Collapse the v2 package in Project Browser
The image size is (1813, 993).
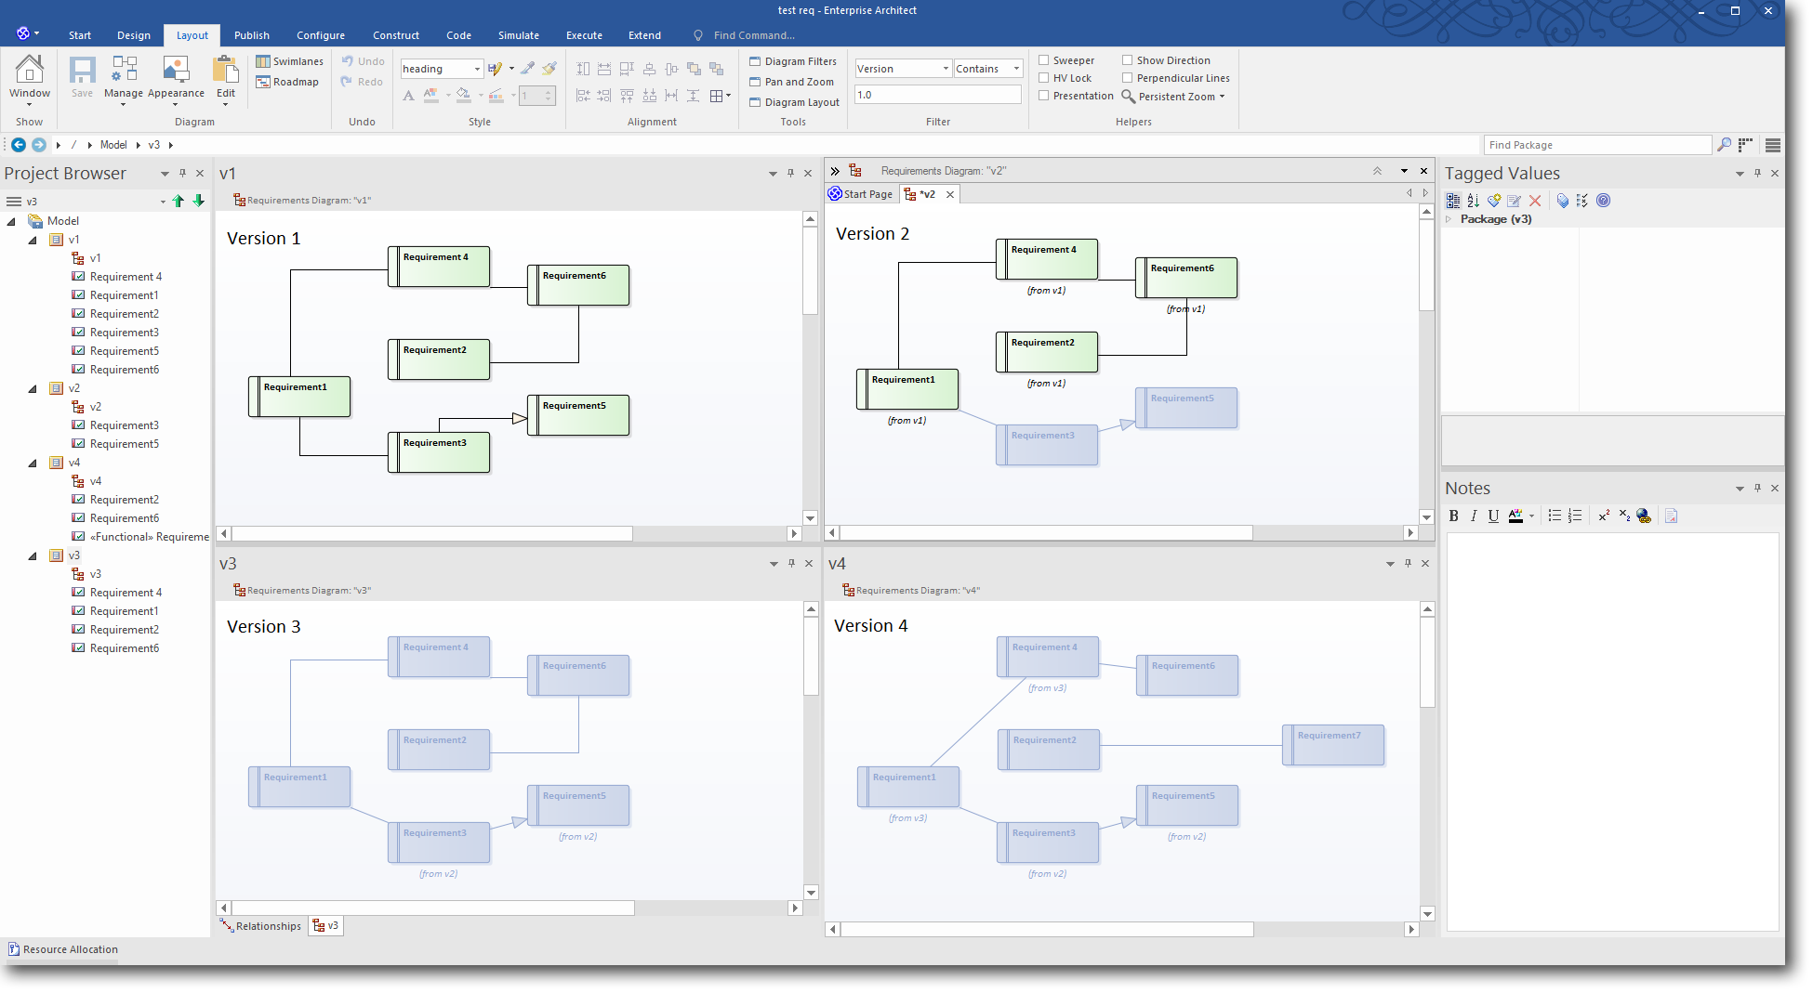33,389
